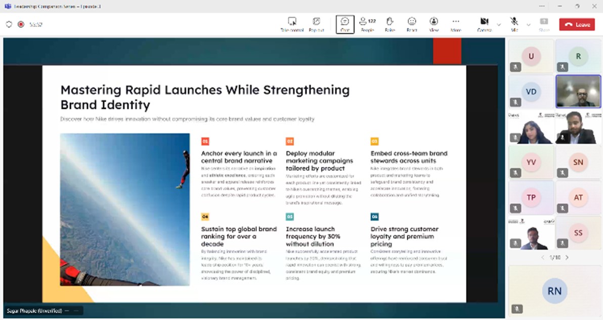Open the React emoji menu
The width and height of the screenshot is (603, 320).
tap(412, 25)
